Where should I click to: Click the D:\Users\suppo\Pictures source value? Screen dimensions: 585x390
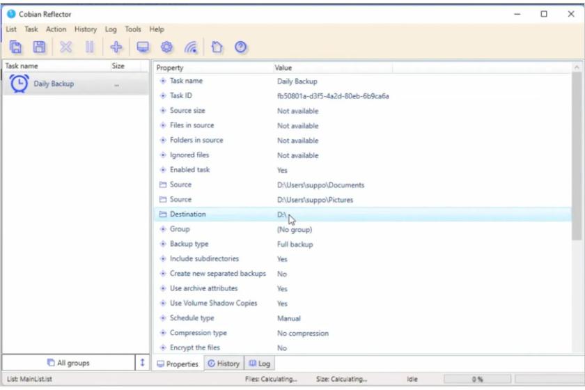click(315, 200)
